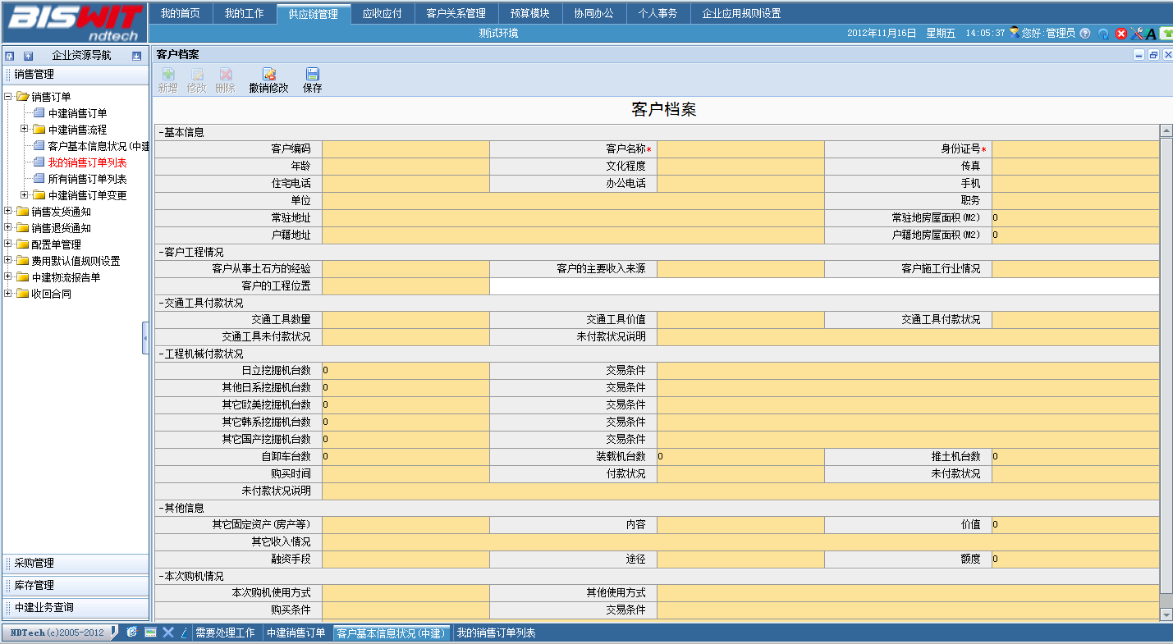1173x644 pixels.
Task: Open the wrench tools settings icon
Action: [x=1137, y=34]
